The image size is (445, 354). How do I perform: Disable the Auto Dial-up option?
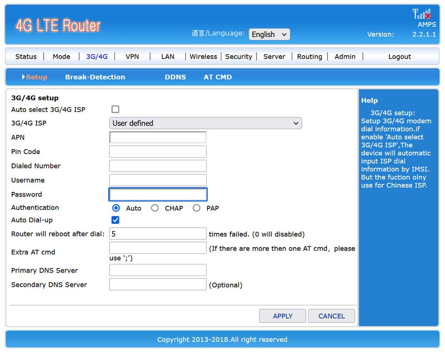(115, 220)
